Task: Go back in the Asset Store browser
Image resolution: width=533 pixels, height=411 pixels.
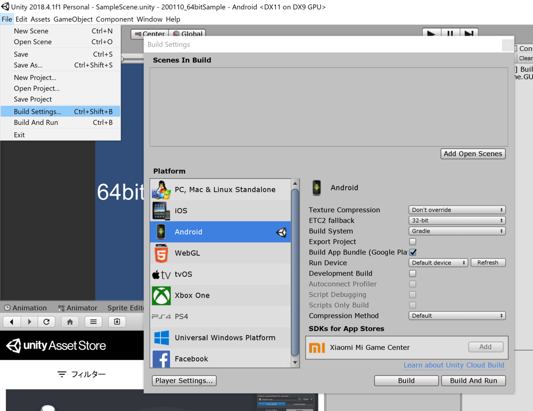Action: [12, 322]
